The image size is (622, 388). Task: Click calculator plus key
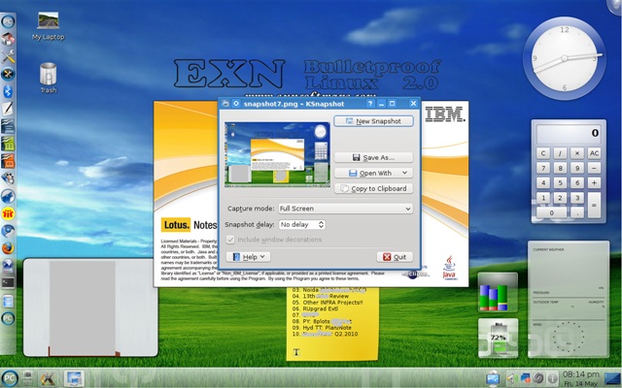[594, 182]
